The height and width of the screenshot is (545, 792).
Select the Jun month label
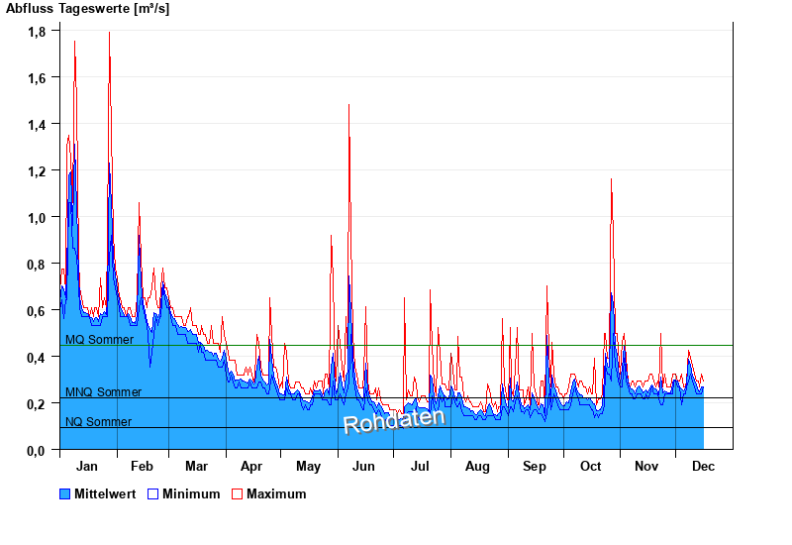coord(363,467)
